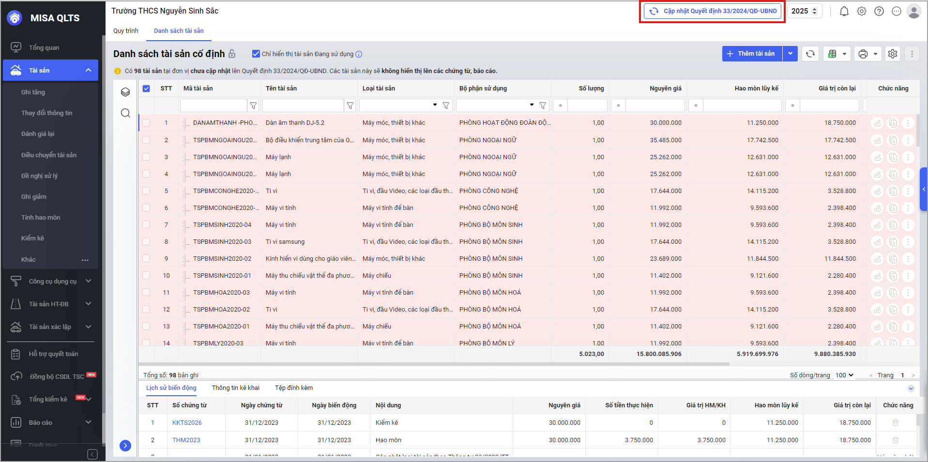Toggle the select-all checkbox in table header
The height and width of the screenshot is (462, 928).
click(146, 89)
